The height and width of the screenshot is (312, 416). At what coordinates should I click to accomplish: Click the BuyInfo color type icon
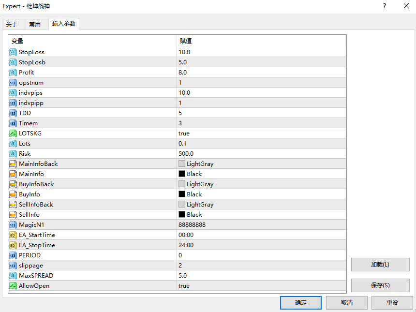13,194
